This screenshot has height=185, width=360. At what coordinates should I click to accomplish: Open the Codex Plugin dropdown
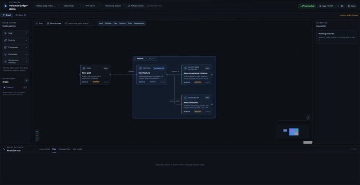[x=72, y=6]
